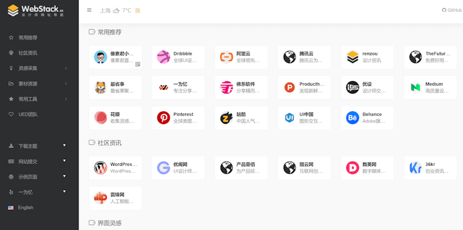Open the 下载主题 dropdown arrow
463x230 pixels.
[64, 145]
